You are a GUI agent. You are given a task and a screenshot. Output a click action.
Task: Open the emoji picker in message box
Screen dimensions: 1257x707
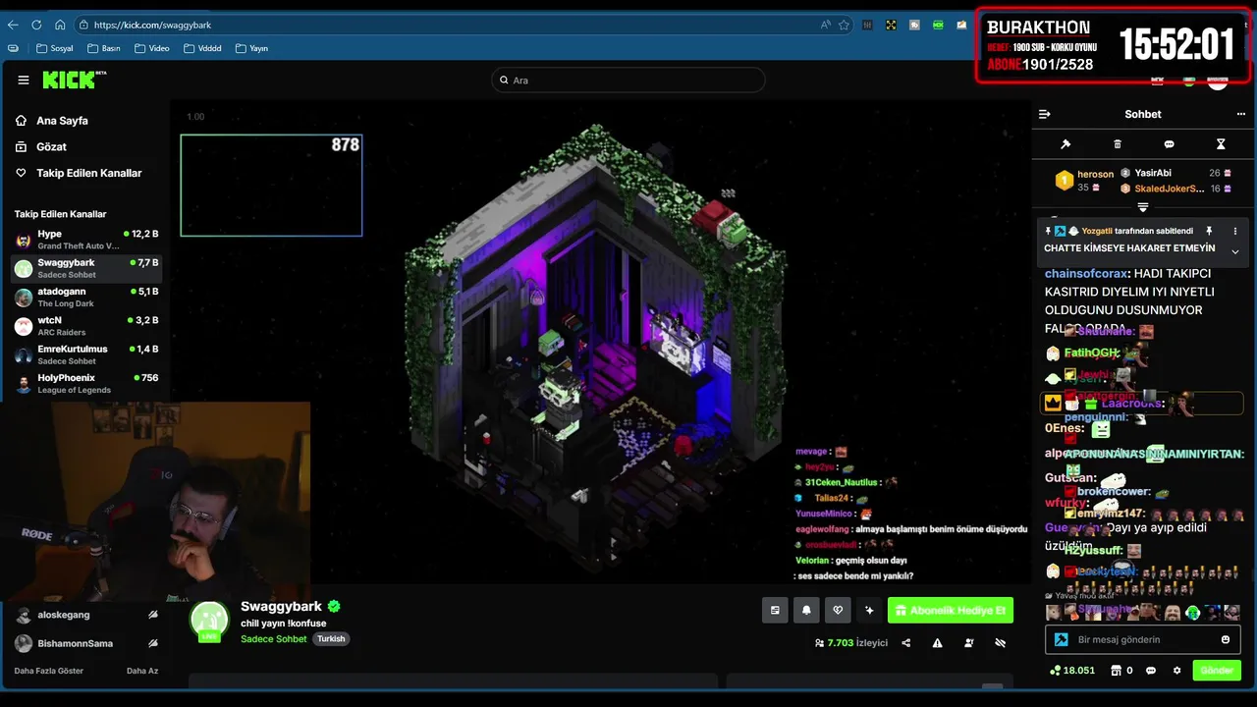[1226, 639]
